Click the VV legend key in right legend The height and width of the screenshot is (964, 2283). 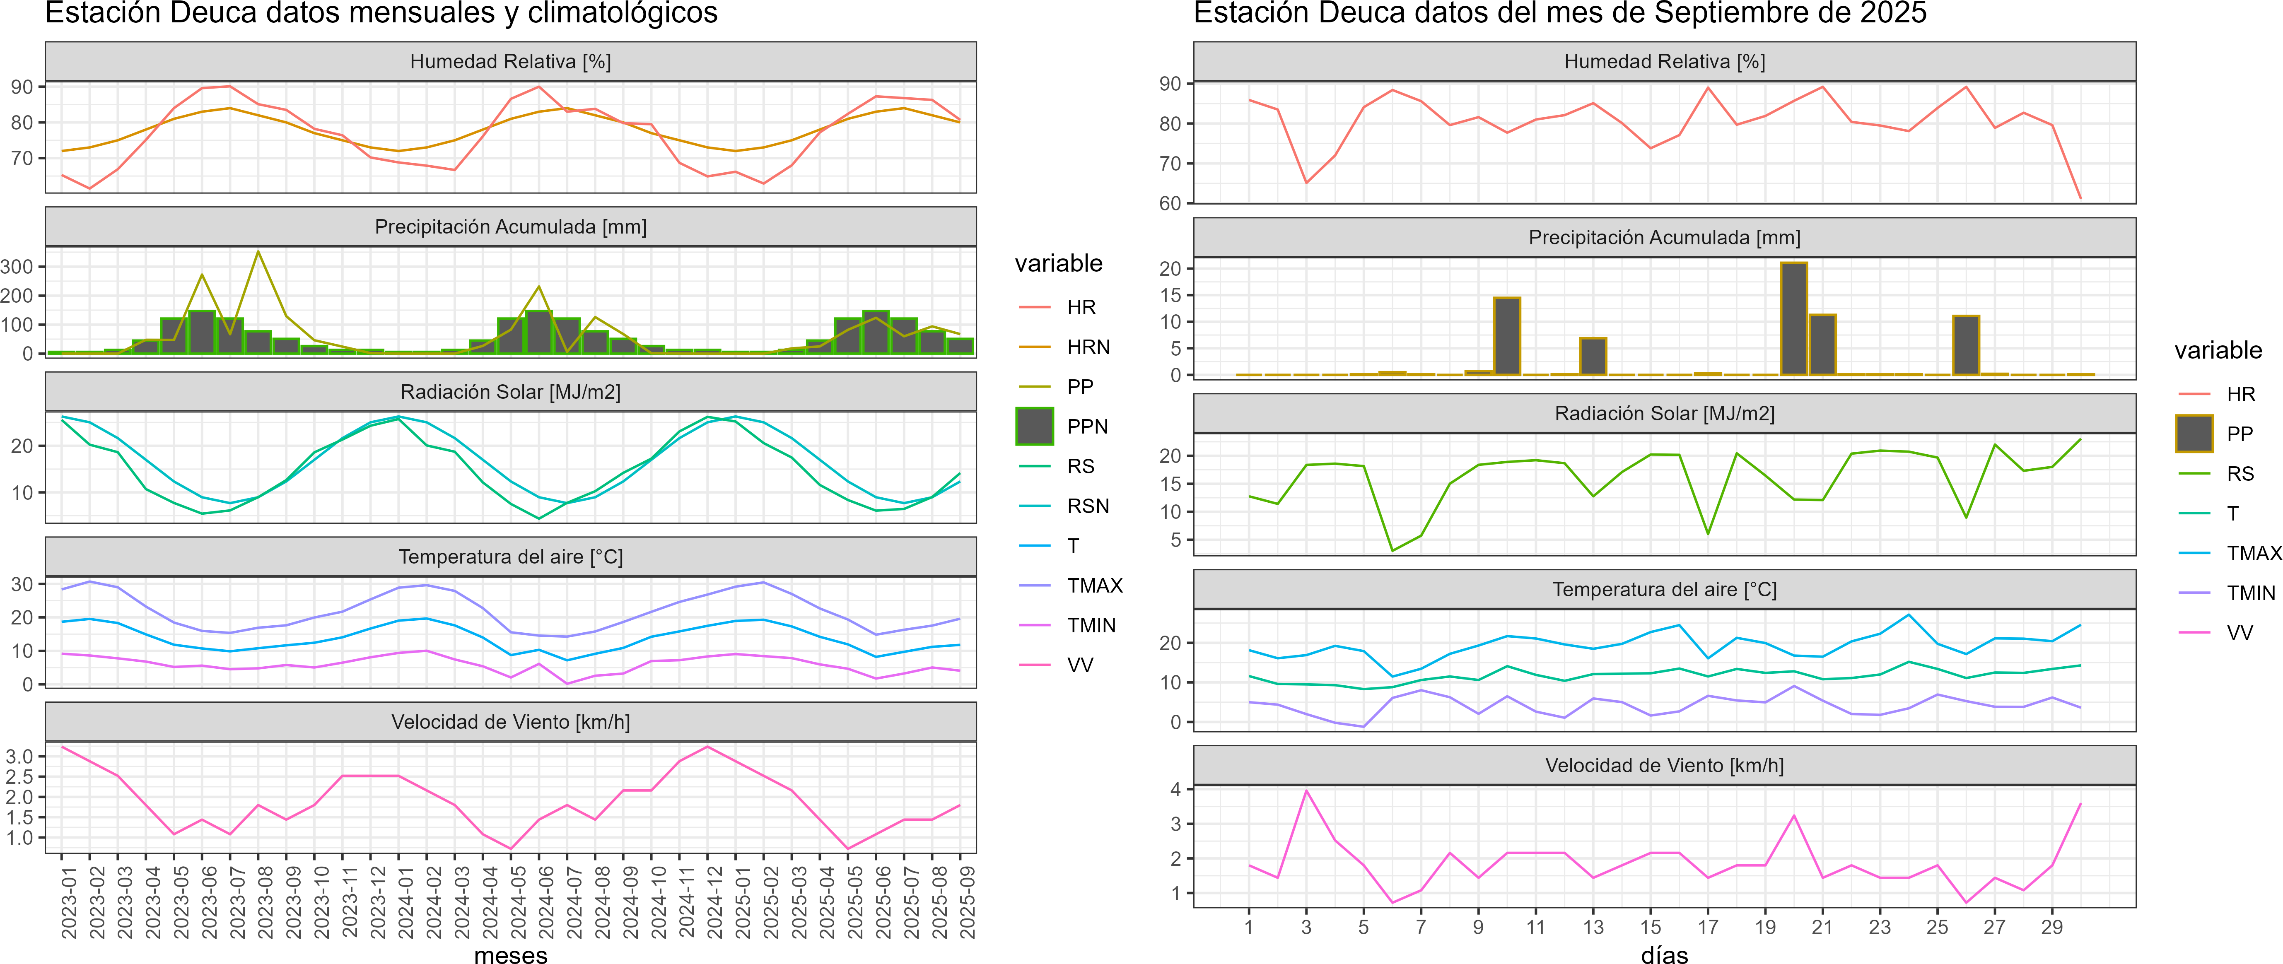(x=2194, y=633)
